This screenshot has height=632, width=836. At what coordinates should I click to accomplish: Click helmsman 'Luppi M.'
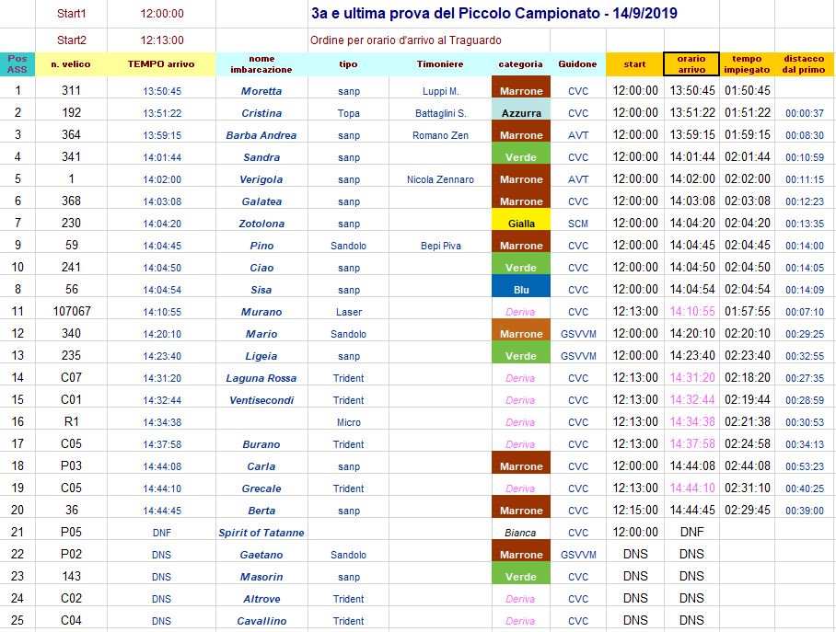440,91
